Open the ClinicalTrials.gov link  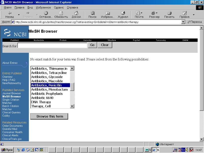[x=12, y=139]
